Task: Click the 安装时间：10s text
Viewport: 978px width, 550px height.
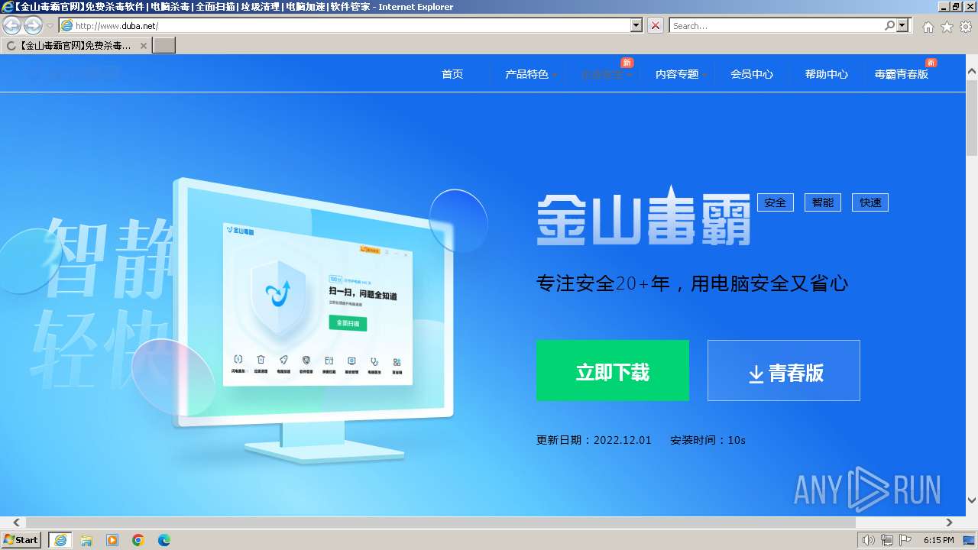Action: pos(708,440)
